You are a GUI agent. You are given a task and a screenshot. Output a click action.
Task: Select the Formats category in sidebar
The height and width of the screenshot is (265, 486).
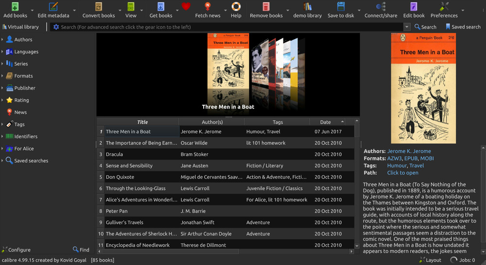pyautogui.click(x=23, y=76)
